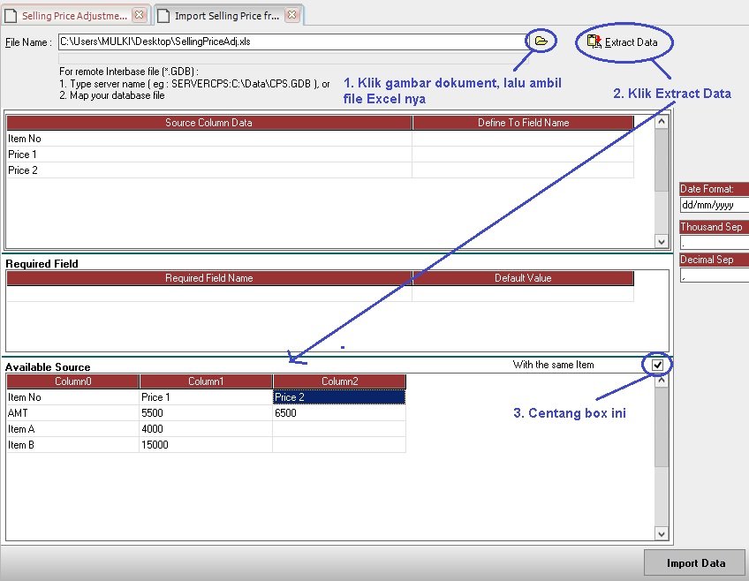The width and height of the screenshot is (749, 581).
Task: Select the Item B cell
Action: click(72, 444)
